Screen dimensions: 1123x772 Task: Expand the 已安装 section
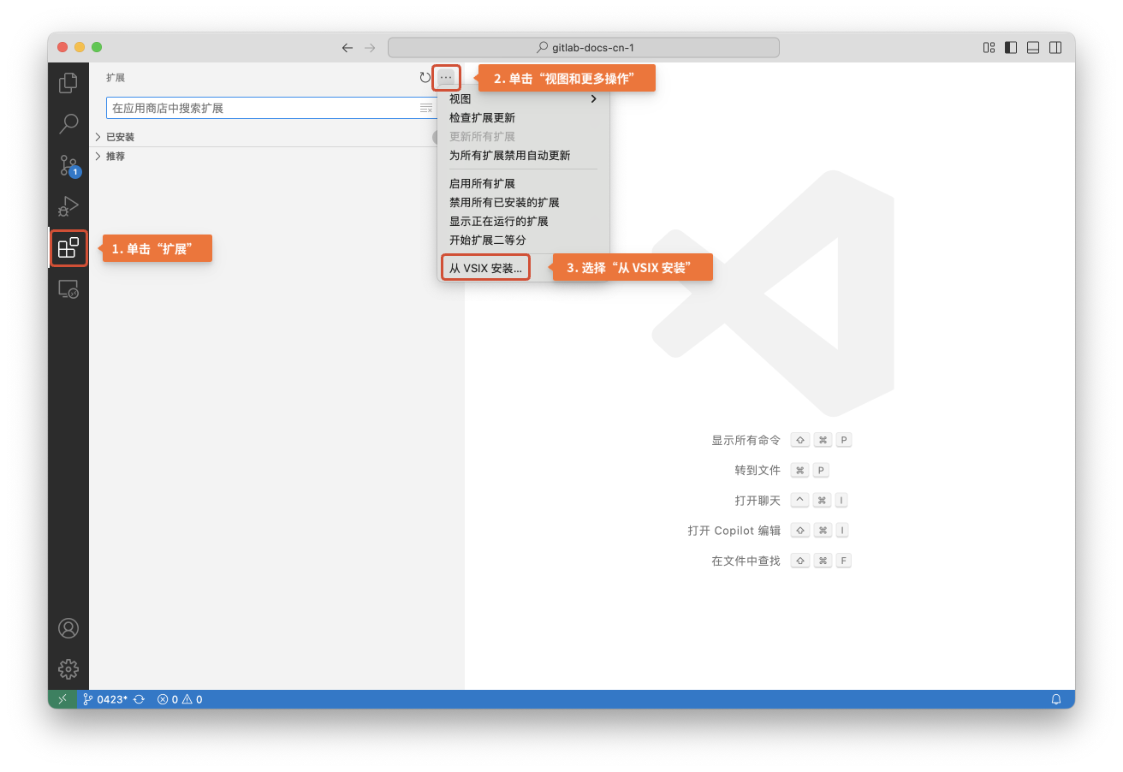point(120,137)
